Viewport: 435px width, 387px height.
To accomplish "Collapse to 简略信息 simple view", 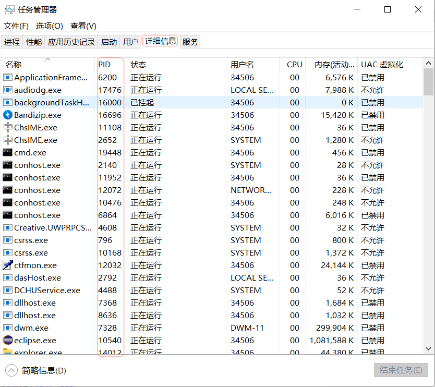I will coord(43,370).
